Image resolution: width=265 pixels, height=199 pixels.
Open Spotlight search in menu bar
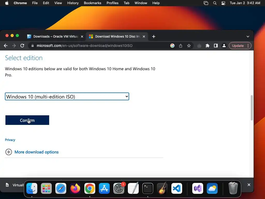(215, 3)
